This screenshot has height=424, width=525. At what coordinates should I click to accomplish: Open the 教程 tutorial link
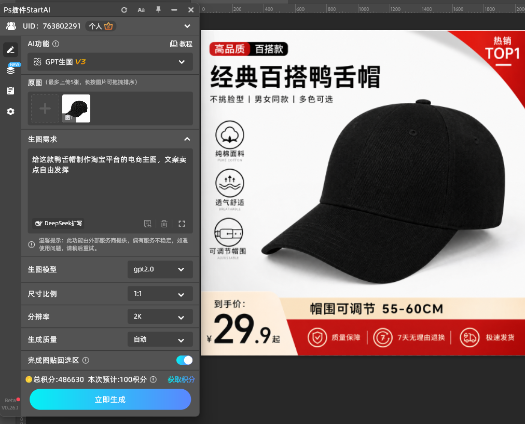[181, 44]
